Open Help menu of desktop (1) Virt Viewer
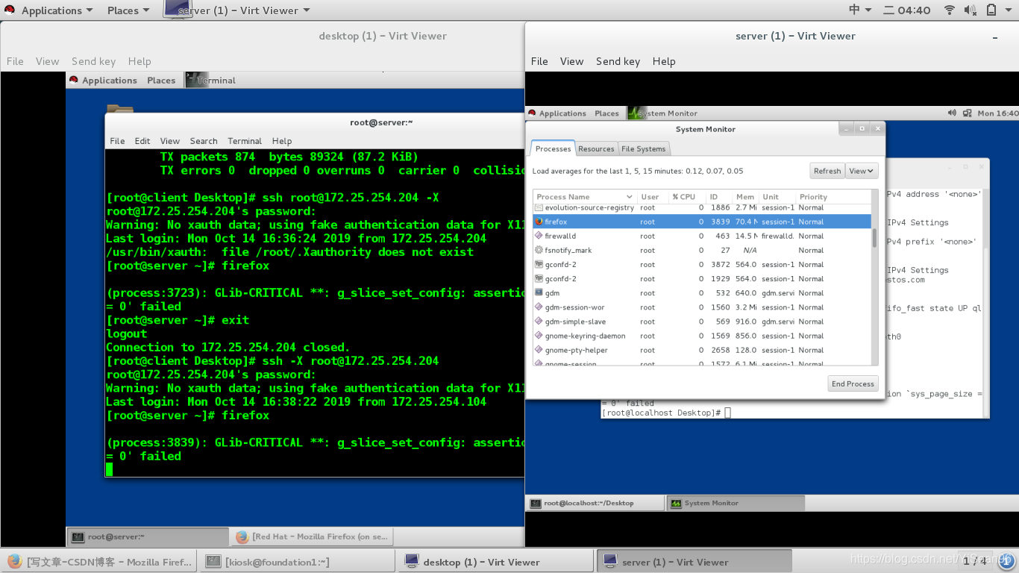This screenshot has height=573, width=1019. pyautogui.click(x=139, y=61)
